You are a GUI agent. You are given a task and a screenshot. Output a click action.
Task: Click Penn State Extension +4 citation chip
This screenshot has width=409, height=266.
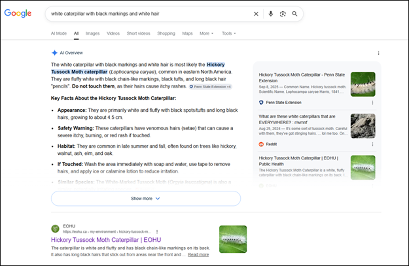[210, 87]
